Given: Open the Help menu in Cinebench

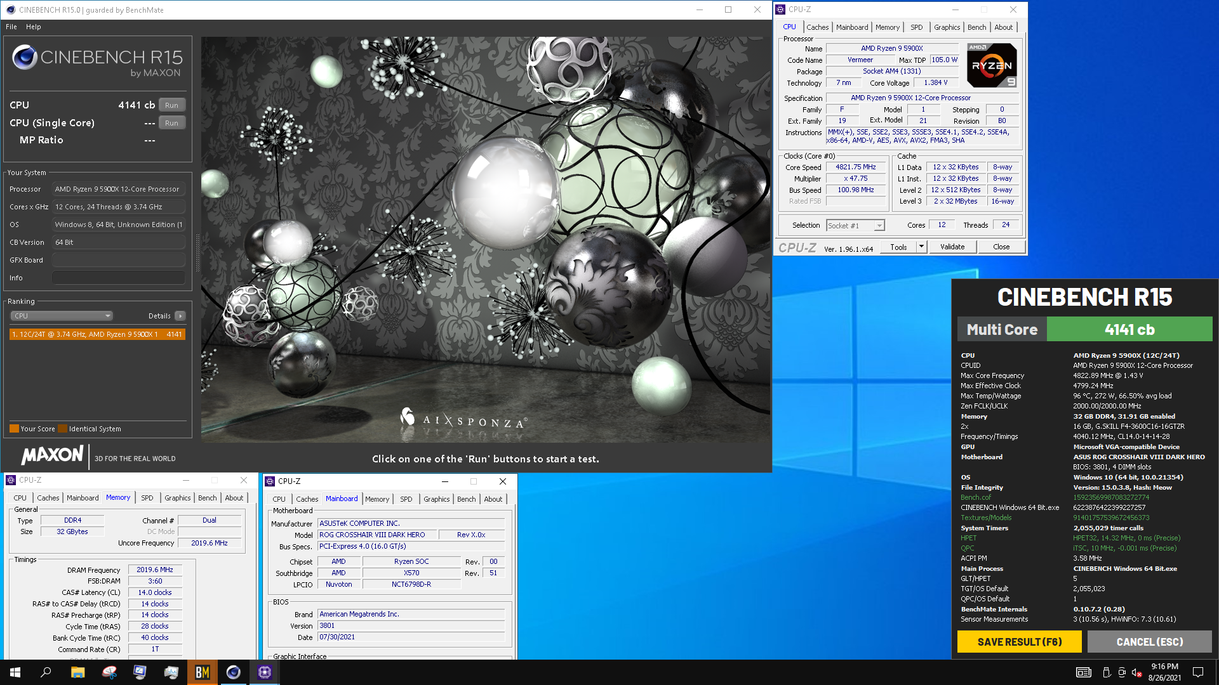Looking at the screenshot, I should pyautogui.click(x=34, y=27).
